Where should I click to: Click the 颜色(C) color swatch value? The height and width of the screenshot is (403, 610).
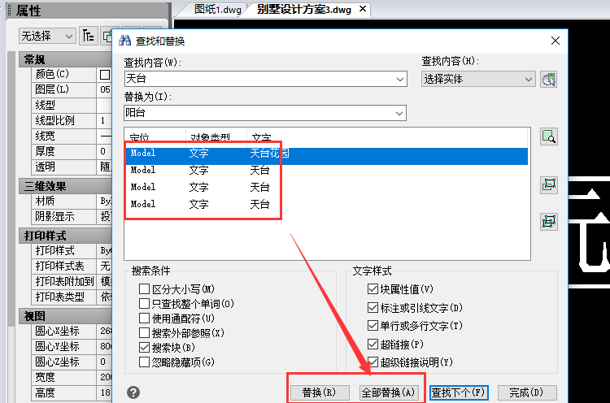[x=105, y=74]
